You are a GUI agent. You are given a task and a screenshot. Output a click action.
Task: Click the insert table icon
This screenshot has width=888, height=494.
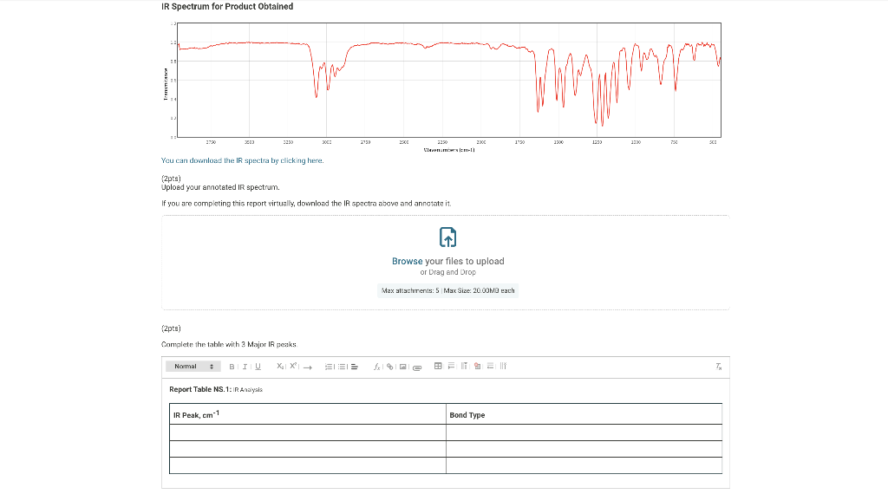point(438,366)
